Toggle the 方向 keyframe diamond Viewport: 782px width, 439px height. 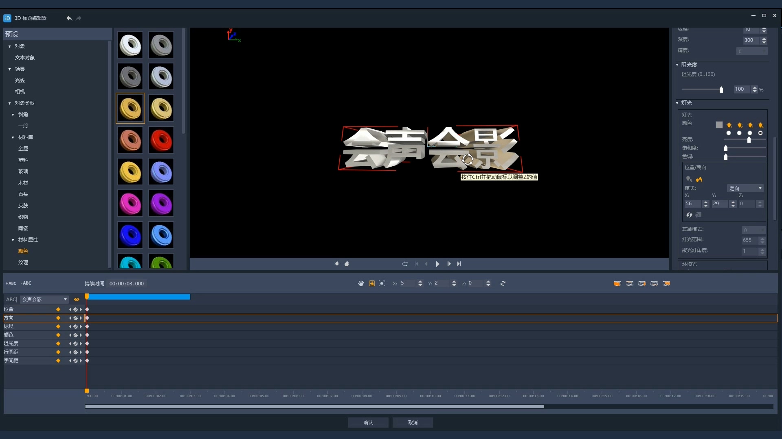[58, 318]
